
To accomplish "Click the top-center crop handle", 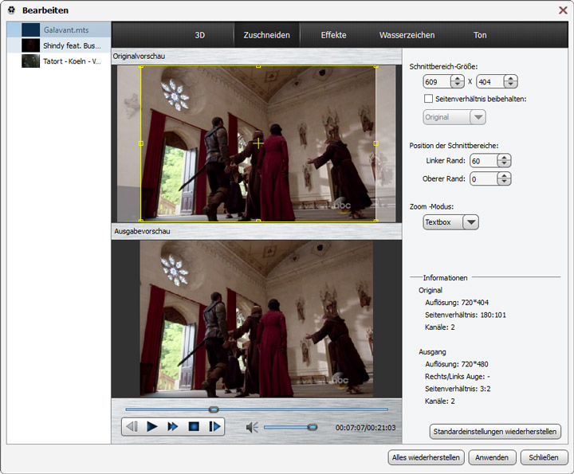I will point(258,67).
